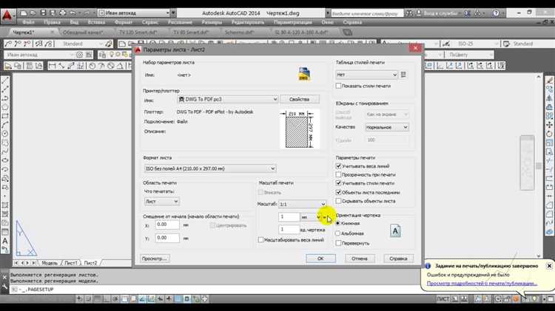Click the navigation bar on the drawing area's right
This screenshot has width=555, height=311.
[527, 163]
